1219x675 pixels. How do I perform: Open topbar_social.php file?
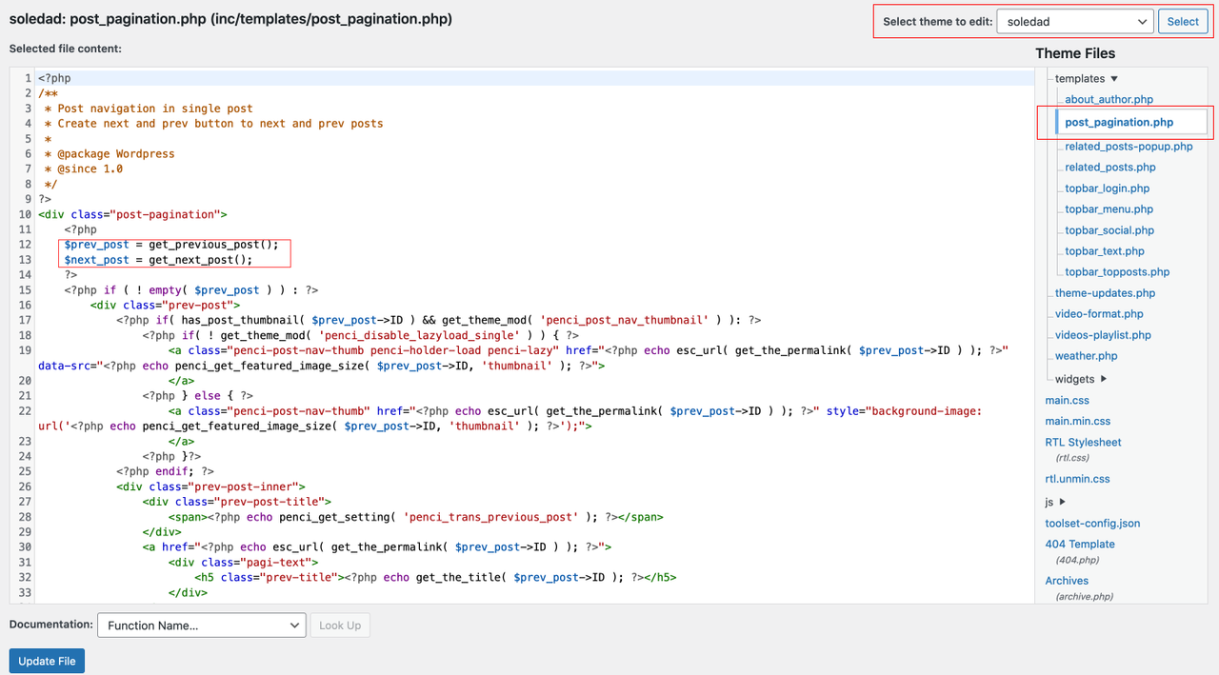click(1109, 230)
